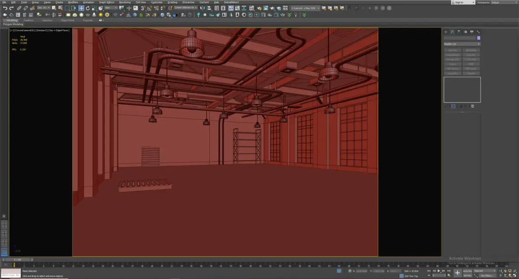Go to the start frame
Screen dimensions: 519x279
click(x=429, y=271)
